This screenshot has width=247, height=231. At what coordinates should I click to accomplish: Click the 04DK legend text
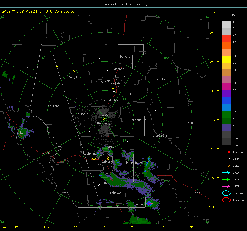tap(236, 159)
